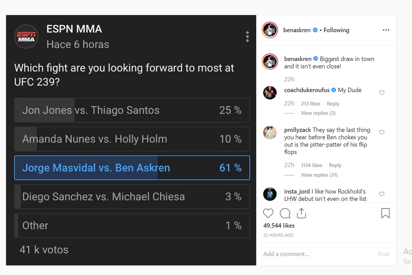412x275 pixels.
Task: Like insta_jord's Rockhold comment
Action: pos(382,194)
